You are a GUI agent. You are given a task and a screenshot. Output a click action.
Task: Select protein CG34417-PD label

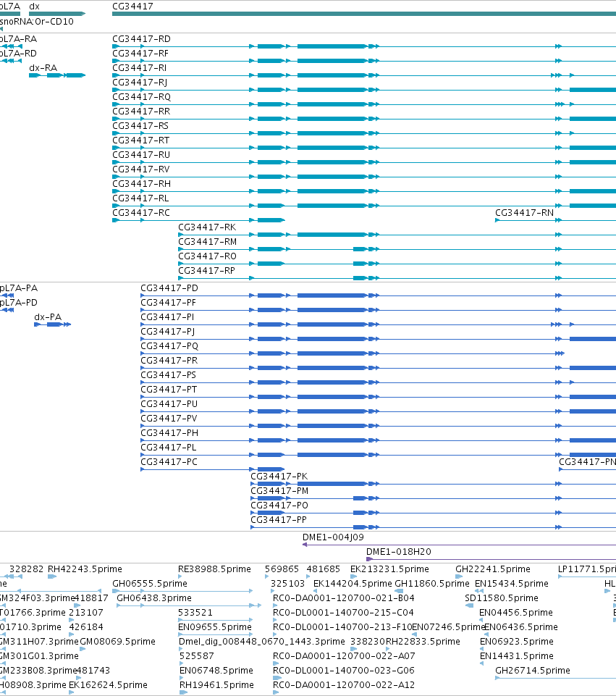click(169, 288)
